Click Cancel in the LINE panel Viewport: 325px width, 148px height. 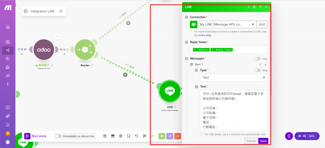(x=251, y=141)
